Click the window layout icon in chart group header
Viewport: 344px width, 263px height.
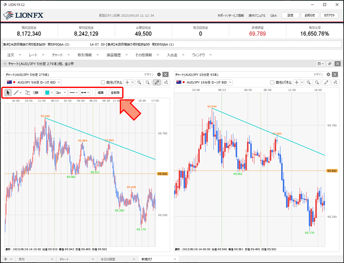coord(321,64)
